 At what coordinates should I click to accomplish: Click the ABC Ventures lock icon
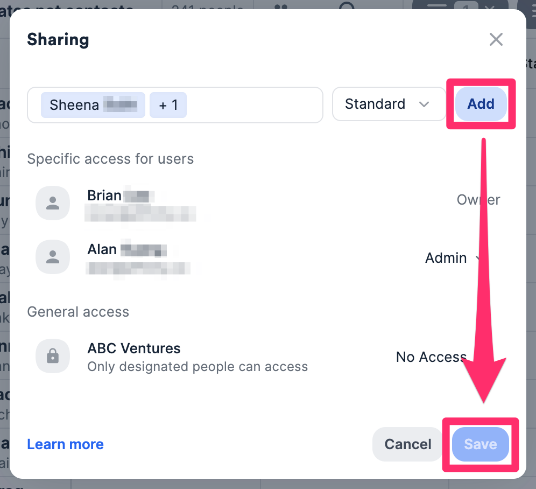(53, 356)
